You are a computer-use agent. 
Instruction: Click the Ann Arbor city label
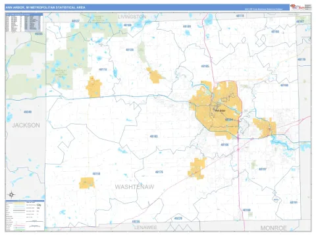pos(220,111)
